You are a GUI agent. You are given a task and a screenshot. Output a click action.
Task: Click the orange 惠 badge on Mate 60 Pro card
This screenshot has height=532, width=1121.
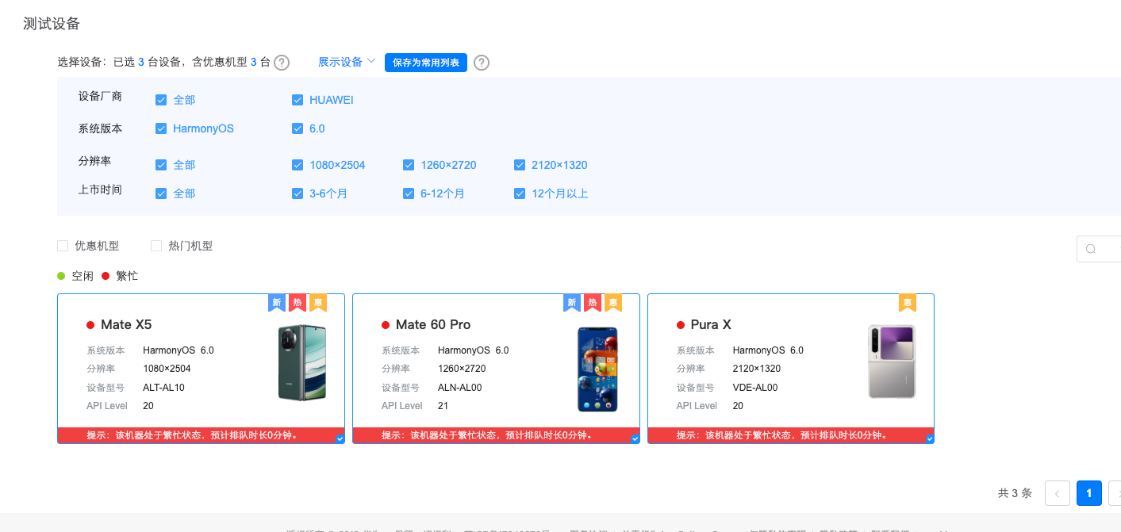[x=613, y=302]
